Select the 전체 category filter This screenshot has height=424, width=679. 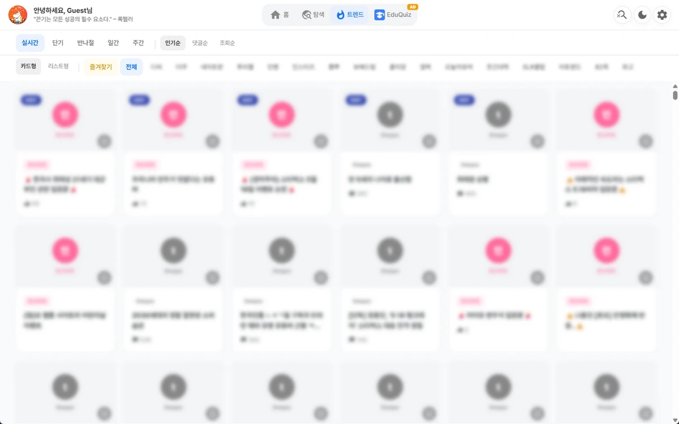tap(131, 67)
